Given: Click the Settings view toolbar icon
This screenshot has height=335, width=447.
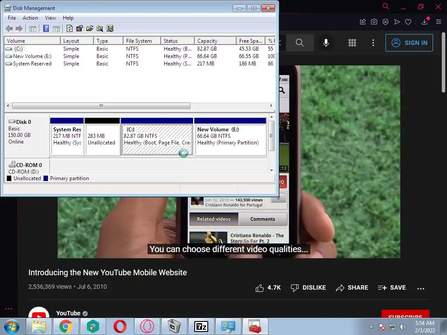Looking at the screenshot, I should point(110,28).
